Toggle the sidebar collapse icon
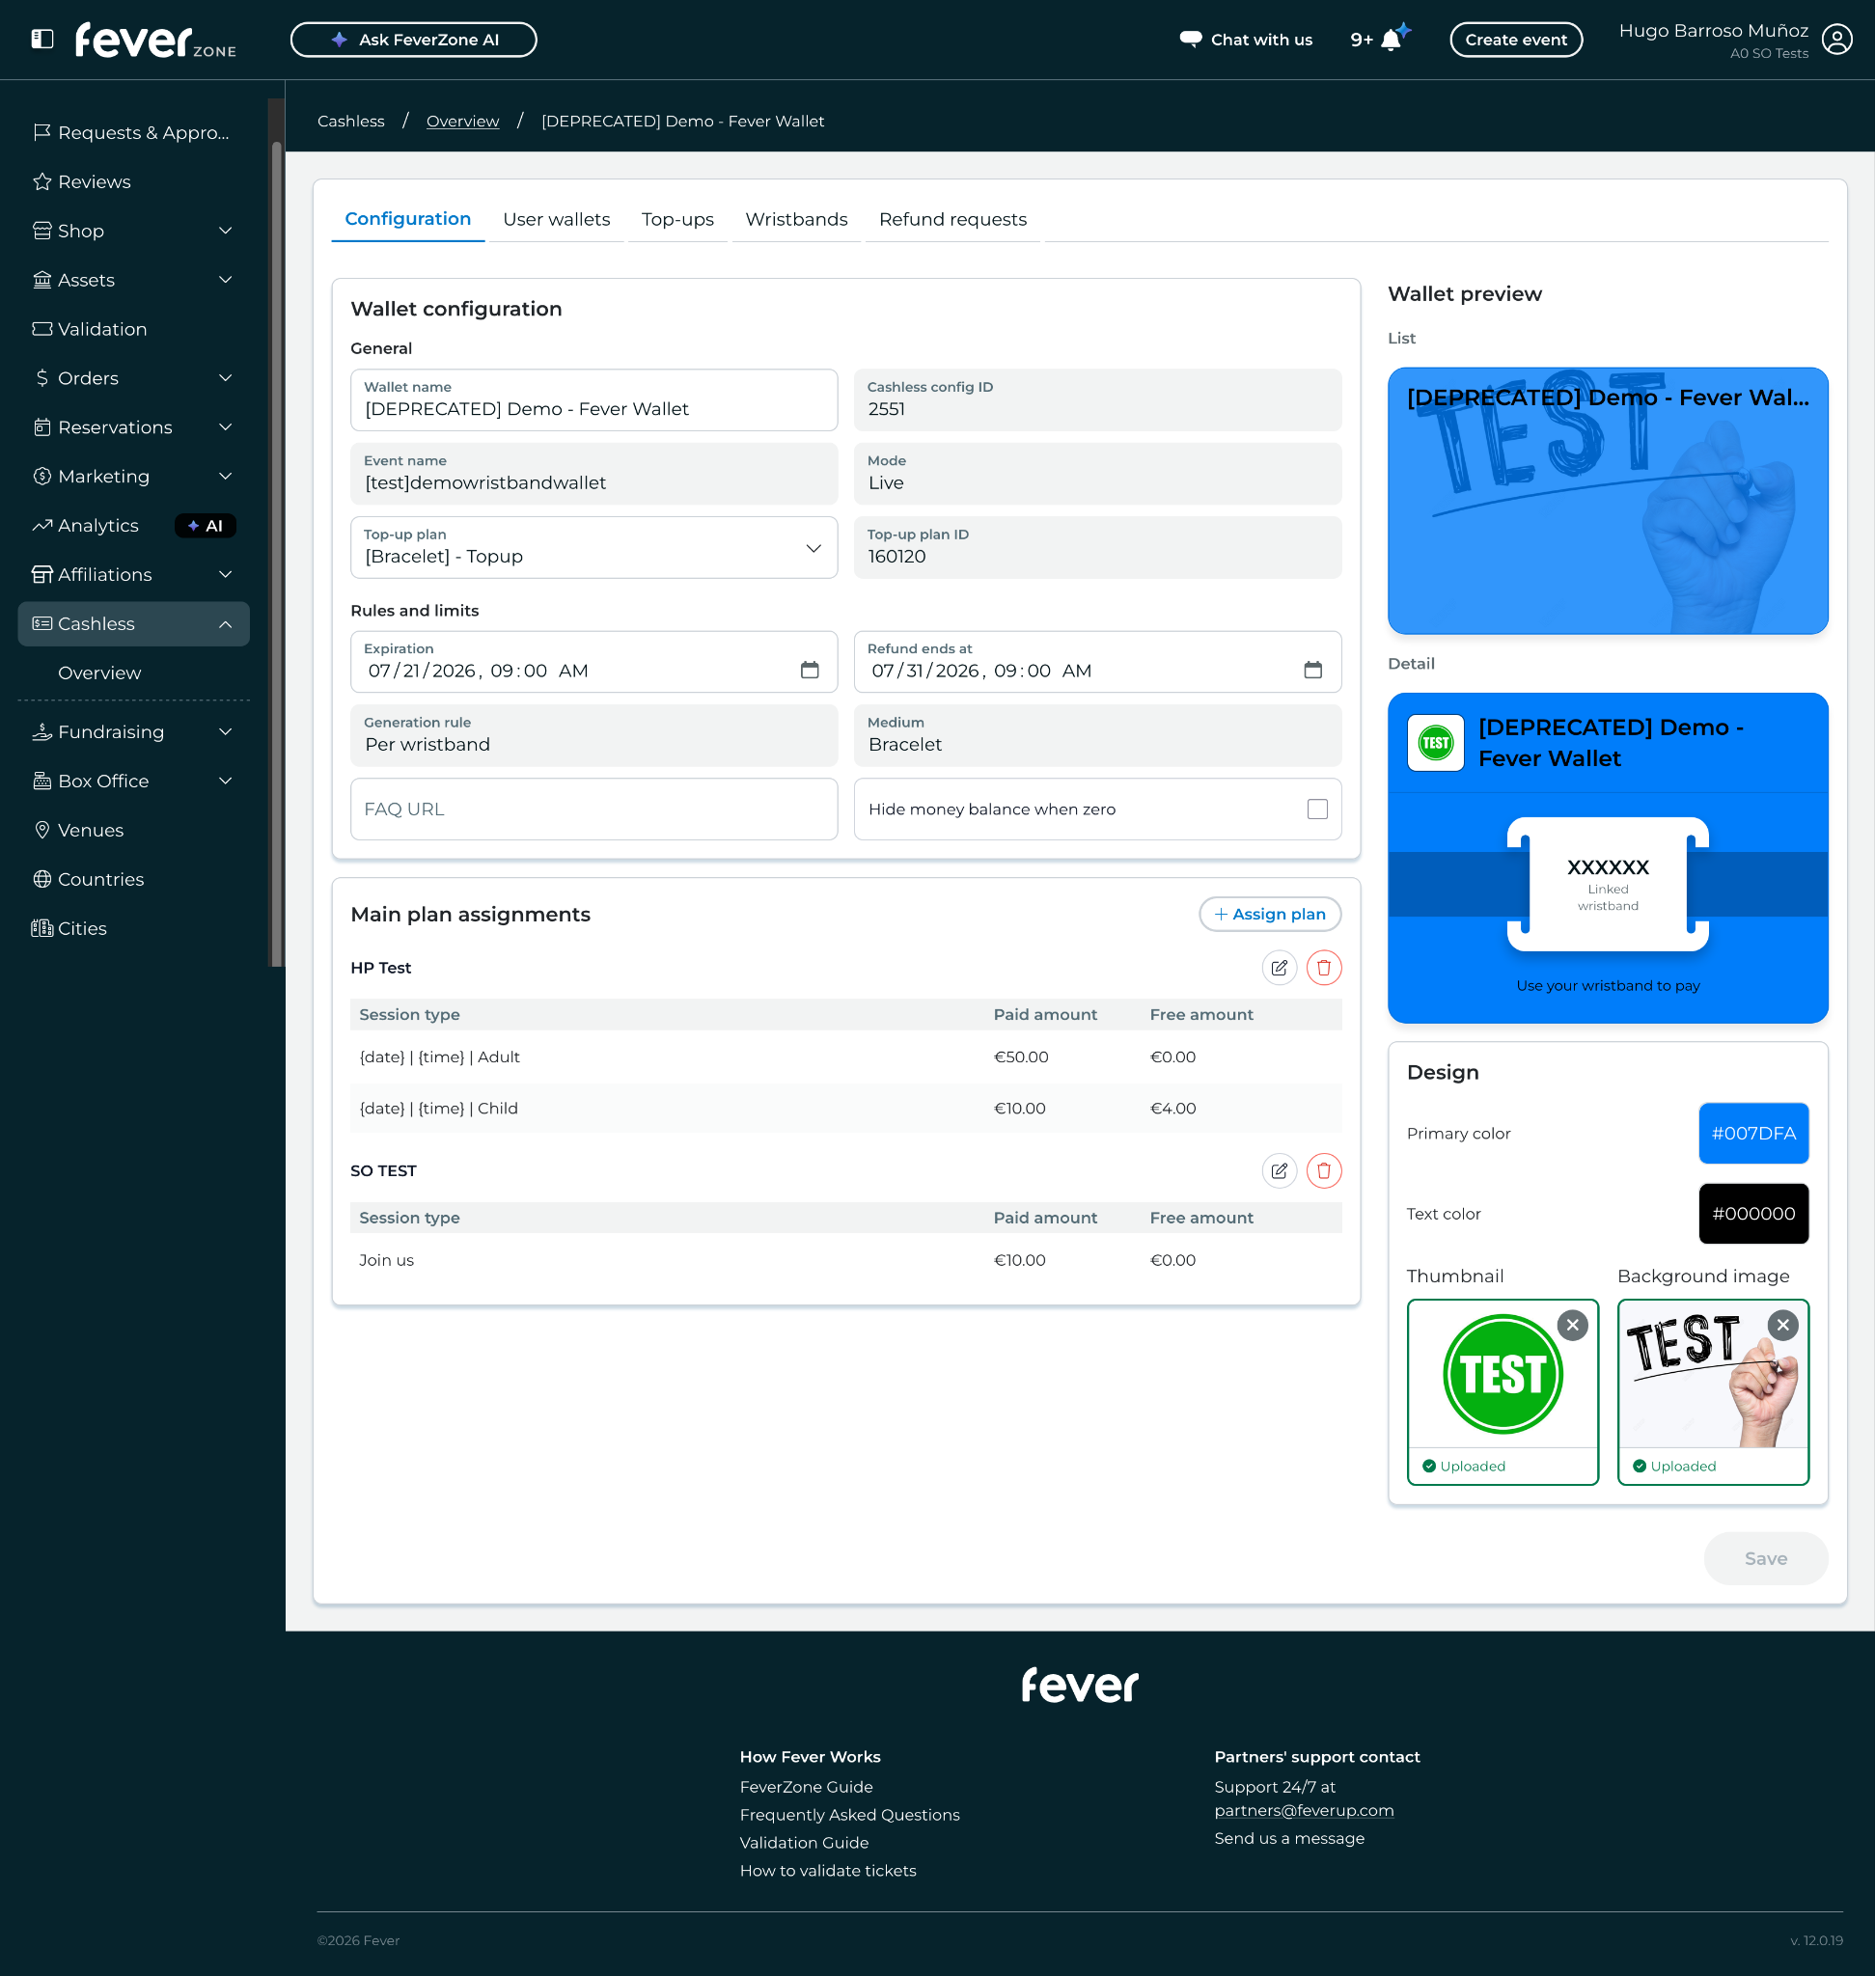1875x1976 pixels. 42,39
